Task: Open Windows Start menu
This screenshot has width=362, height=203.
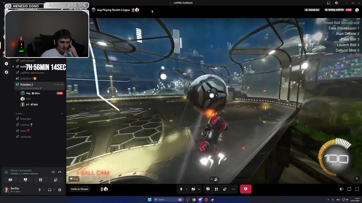Action: [x=150, y=200]
